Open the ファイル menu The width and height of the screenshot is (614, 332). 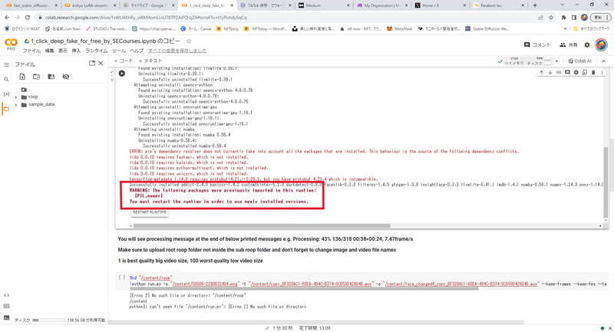[x=31, y=51]
